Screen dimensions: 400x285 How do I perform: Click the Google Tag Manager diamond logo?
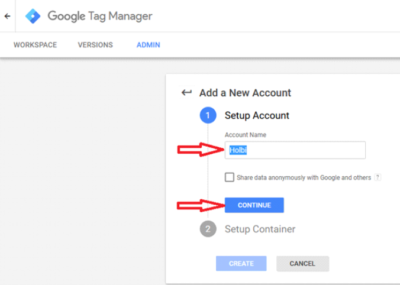click(33, 16)
